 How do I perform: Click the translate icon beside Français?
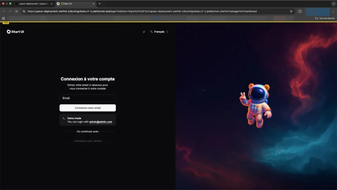click(x=152, y=32)
